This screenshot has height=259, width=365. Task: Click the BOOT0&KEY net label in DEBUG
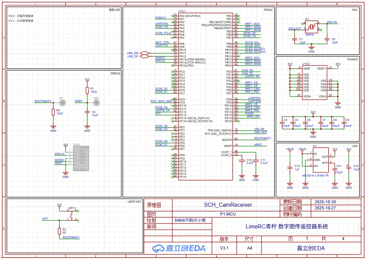43,101
